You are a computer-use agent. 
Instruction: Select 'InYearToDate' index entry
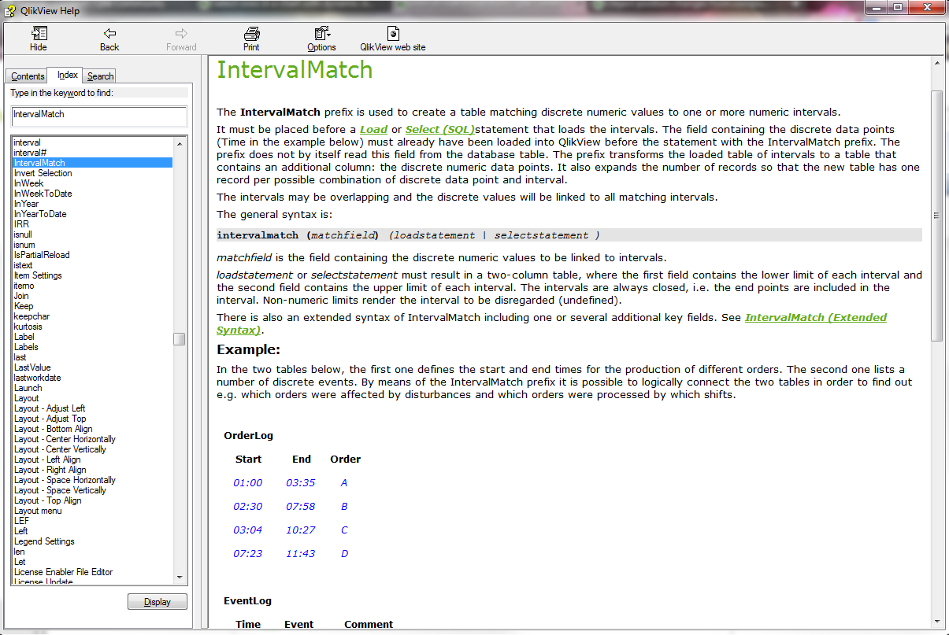pos(40,214)
